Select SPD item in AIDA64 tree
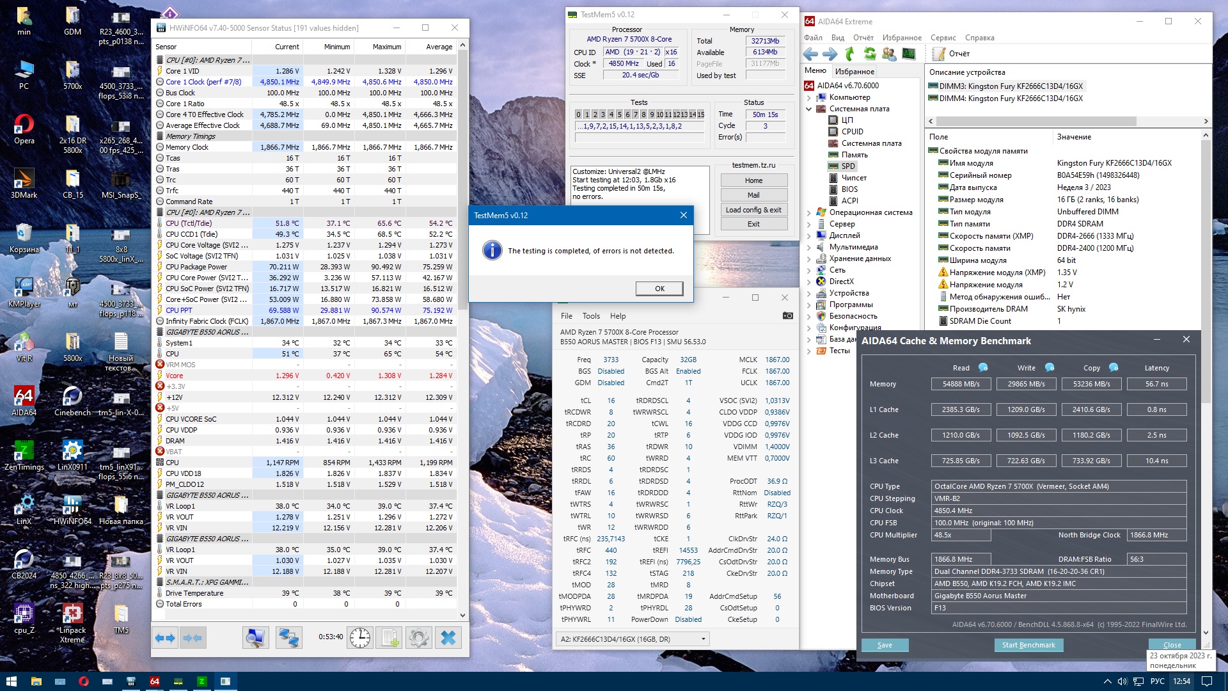The width and height of the screenshot is (1228, 691). coord(848,166)
